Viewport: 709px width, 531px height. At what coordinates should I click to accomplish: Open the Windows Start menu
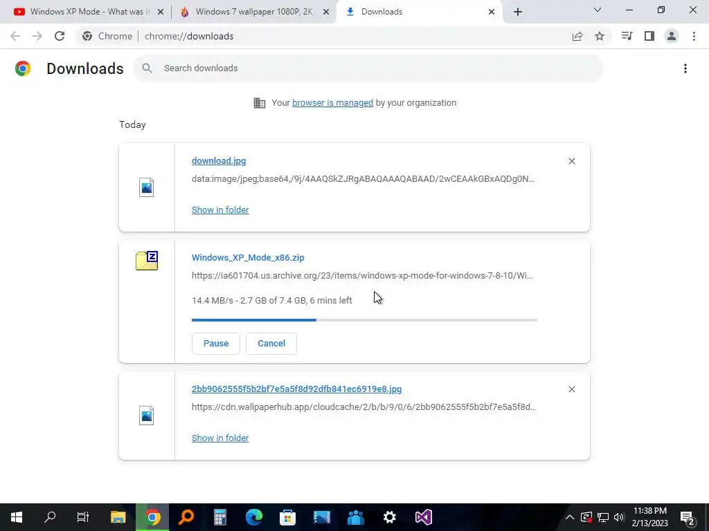(x=17, y=517)
